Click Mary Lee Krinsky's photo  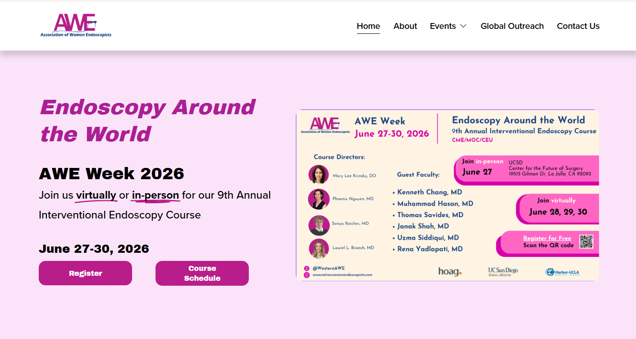(x=319, y=175)
